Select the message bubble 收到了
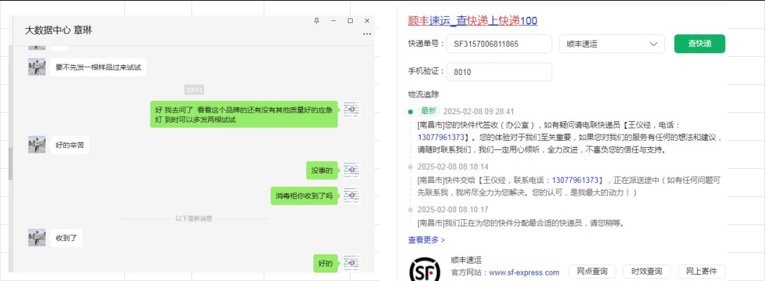This screenshot has width=765, height=281. click(x=66, y=238)
